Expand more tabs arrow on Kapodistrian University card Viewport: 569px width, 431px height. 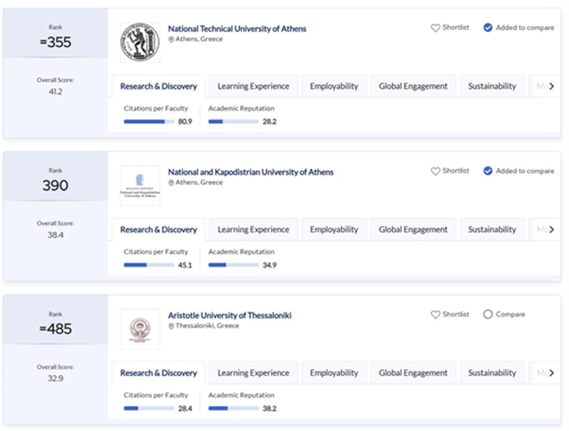(551, 230)
